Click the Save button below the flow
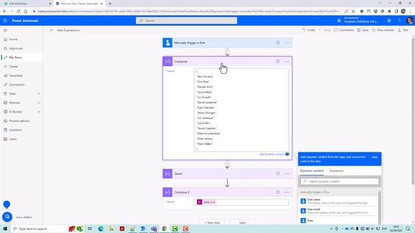Viewport: 415px width, 233px height. pyautogui.click(x=243, y=223)
